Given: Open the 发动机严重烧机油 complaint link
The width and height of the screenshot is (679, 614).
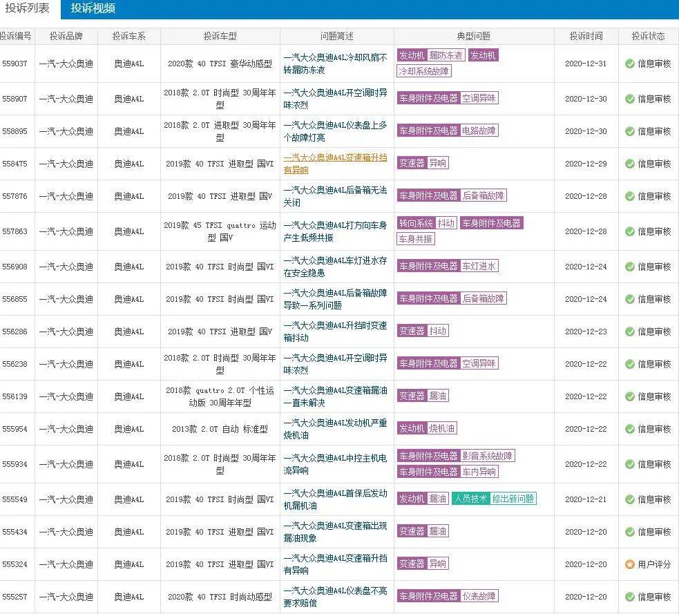Looking at the screenshot, I should pos(335,429).
